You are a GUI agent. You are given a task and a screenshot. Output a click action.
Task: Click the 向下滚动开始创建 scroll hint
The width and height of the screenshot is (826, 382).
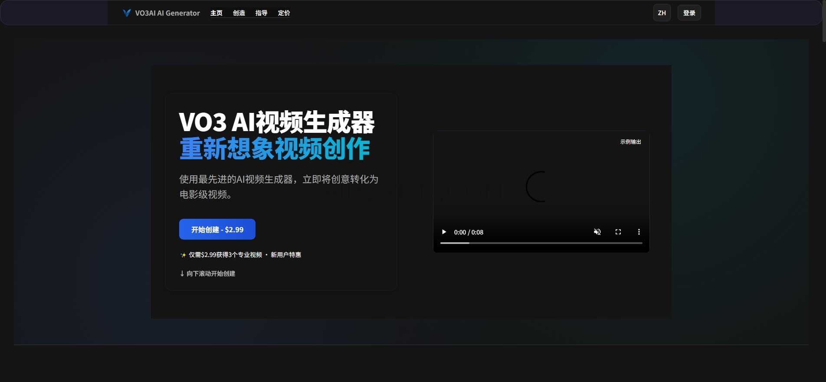tap(207, 273)
